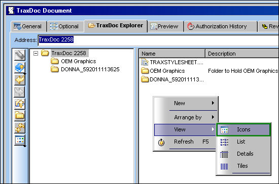Click the TraxDoc Document title bar icon

[11, 11]
